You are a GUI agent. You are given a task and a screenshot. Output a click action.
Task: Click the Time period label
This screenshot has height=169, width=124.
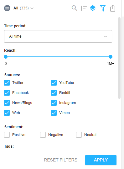coord(15,26)
